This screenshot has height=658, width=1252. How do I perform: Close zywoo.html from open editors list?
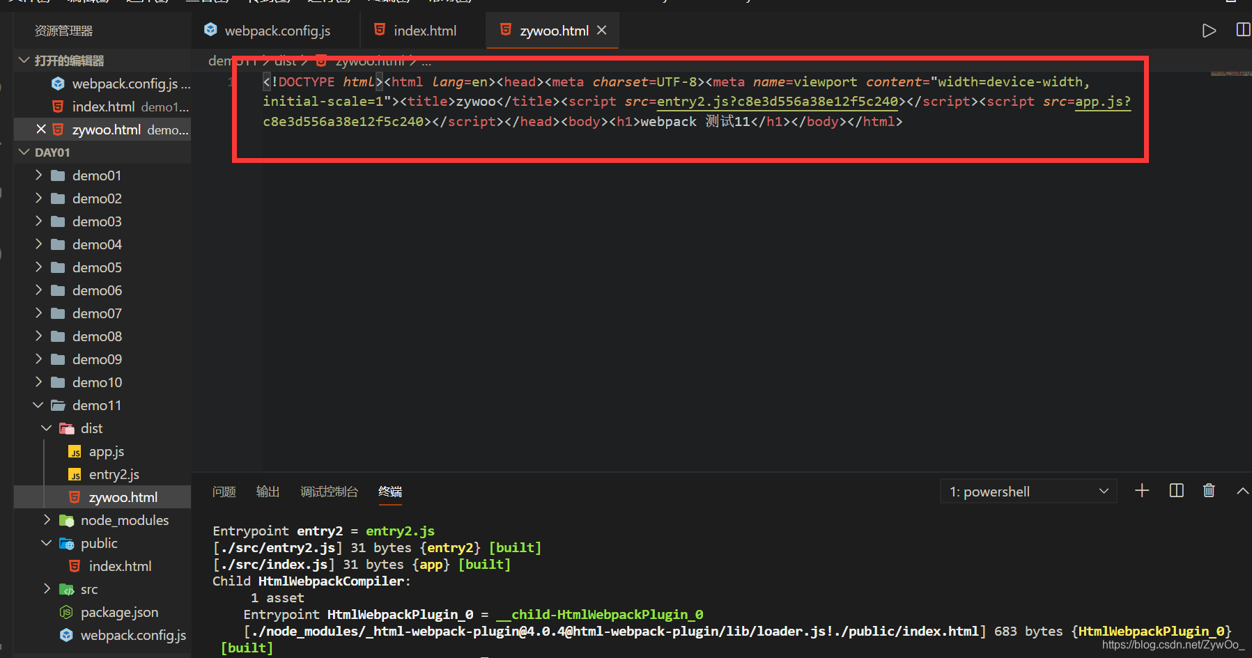tap(41, 130)
